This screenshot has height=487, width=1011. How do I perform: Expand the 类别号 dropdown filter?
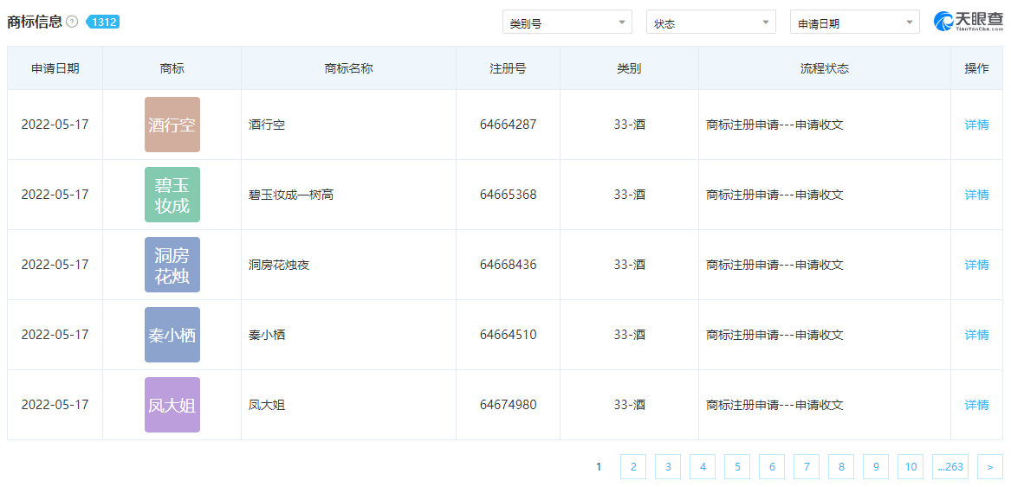(x=567, y=22)
